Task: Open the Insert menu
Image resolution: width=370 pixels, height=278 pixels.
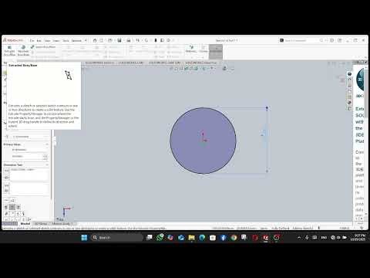Action: [56, 41]
